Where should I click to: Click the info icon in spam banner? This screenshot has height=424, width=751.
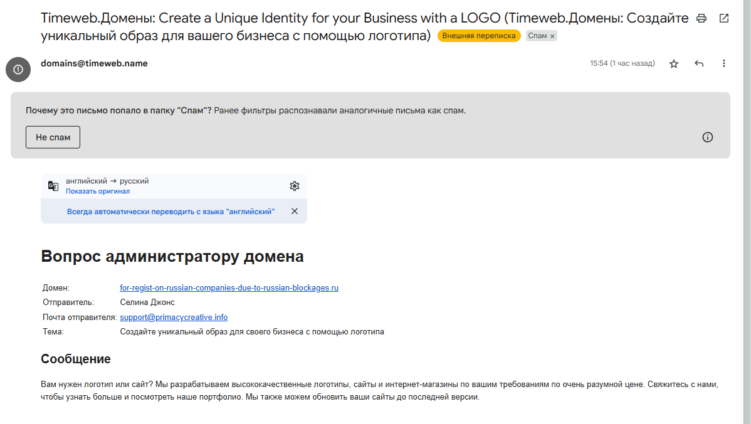point(707,137)
